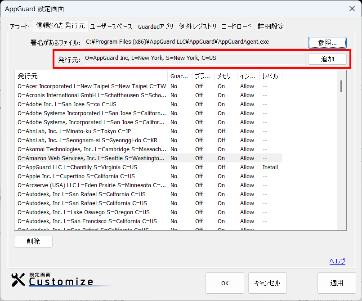The width and height of the screenshot is (362, 301).
Task: Open the ヘルプ link
Action: pyautogui.click(x=337, y=261)
